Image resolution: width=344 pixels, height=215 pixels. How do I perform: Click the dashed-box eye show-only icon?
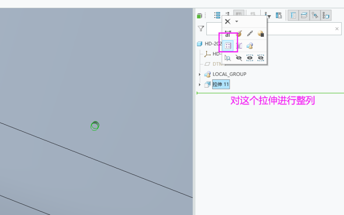pos(250,58)
